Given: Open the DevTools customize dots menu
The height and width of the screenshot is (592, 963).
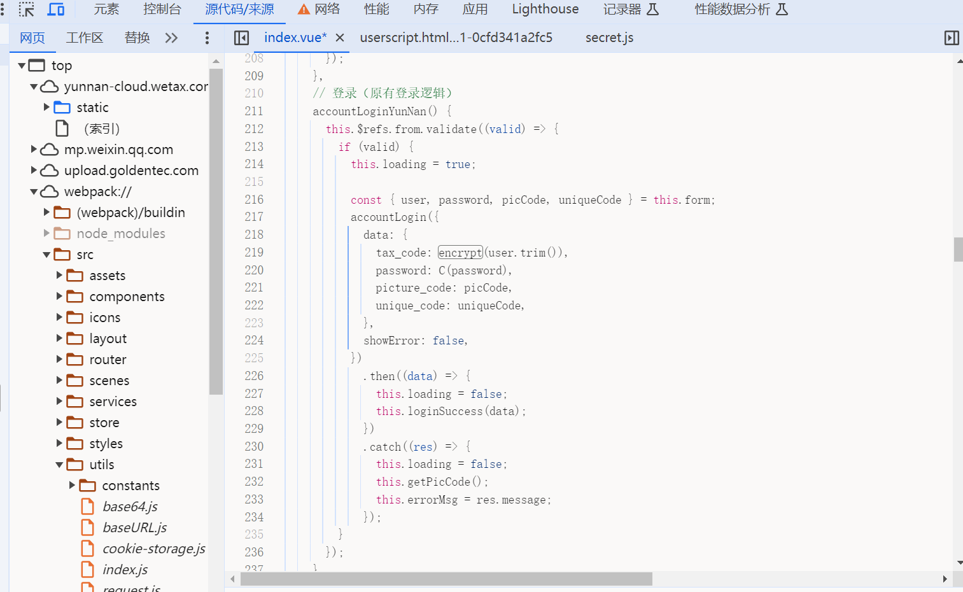Looking at the screenshot, I should (x=3, y=10).
